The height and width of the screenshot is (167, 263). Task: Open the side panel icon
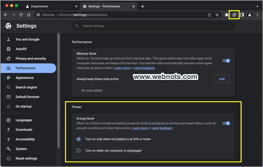click(x=242, y=15)
